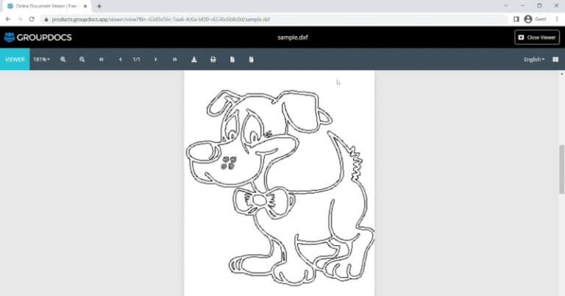Open the browser three-dot menu

[x=557, y=19]
